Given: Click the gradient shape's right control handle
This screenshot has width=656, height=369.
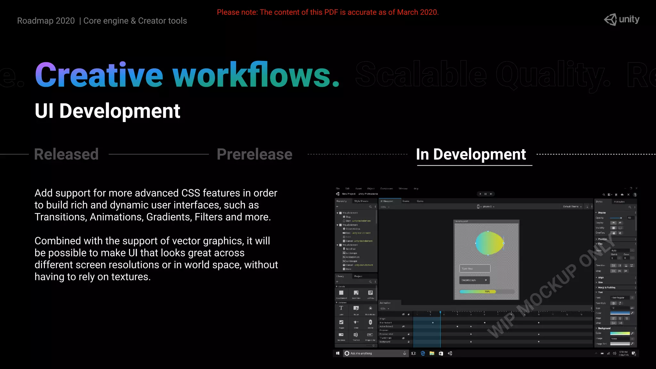Looking at the screenshot, I should point(504,243).
